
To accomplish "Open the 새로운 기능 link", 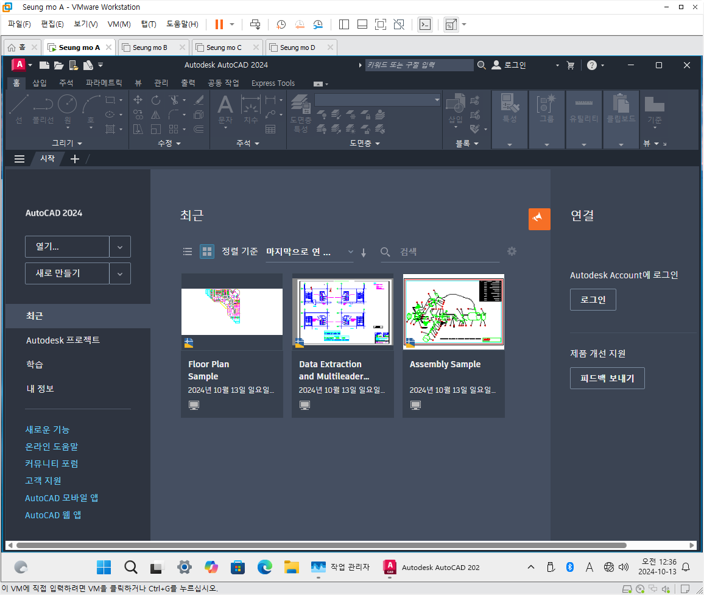I will (47, 430).
